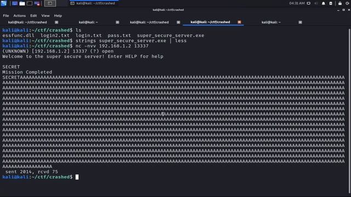Switch to the third tab ~/ctf/crashed
This screenshot has width=351, height=197.
[x=149, y=22]
